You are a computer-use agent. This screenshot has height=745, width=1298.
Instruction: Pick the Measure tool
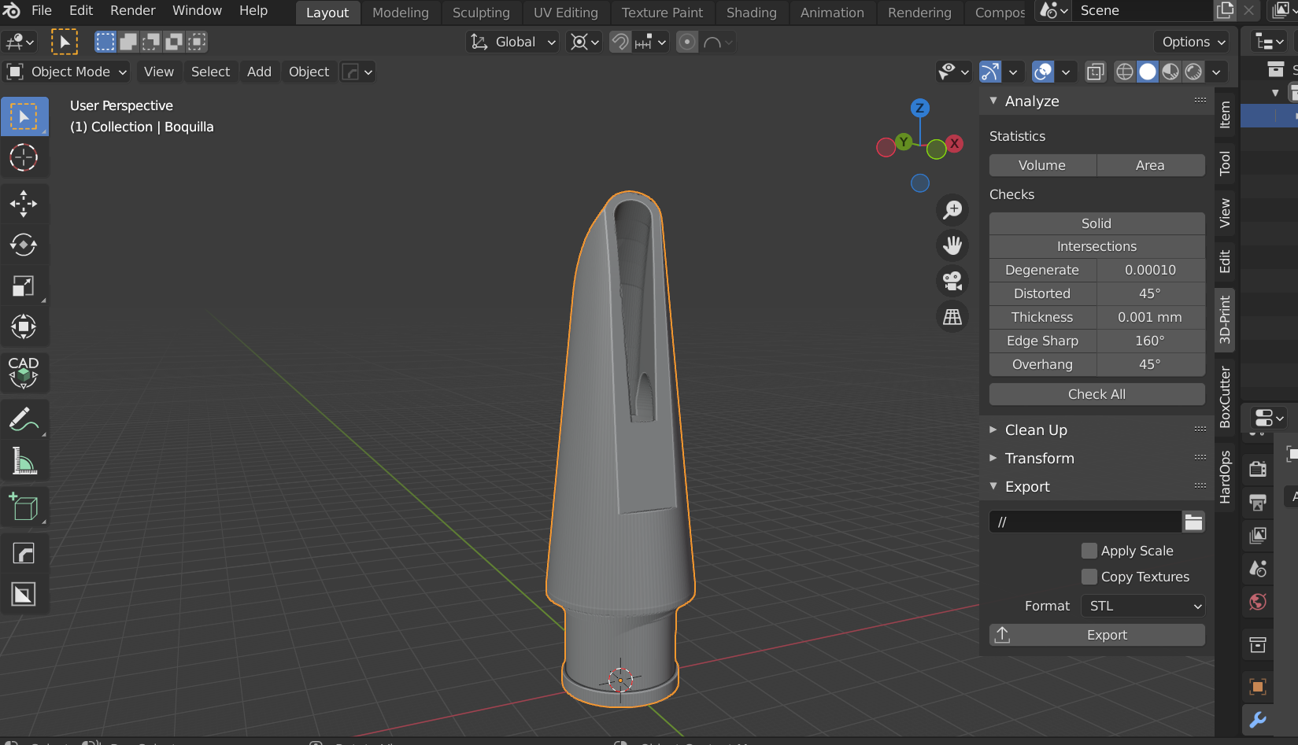click(x=24, y=461)
